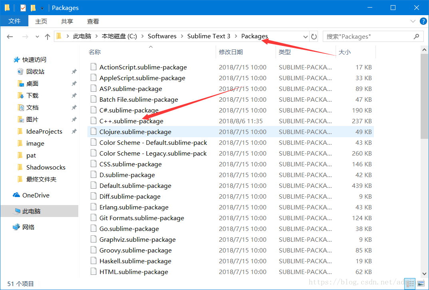This screenshot has width=429, height=290.
Task: Switch to the 共享 ribbon tab
Action: pyautogui.click(x=67, y=21)
